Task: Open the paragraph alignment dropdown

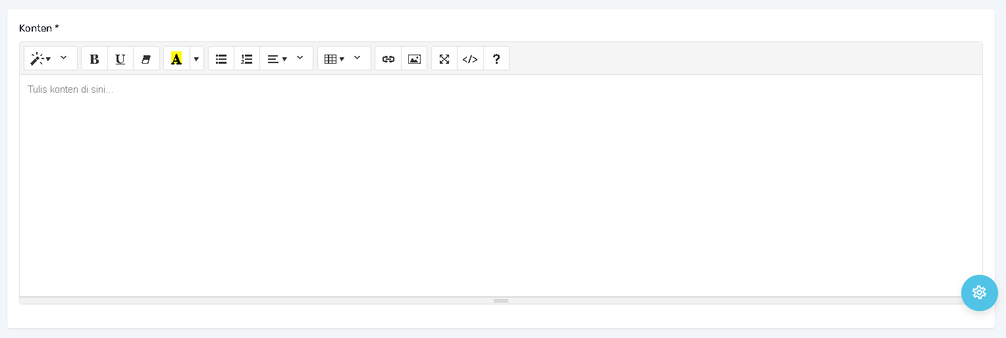Action: click(277, 59)
